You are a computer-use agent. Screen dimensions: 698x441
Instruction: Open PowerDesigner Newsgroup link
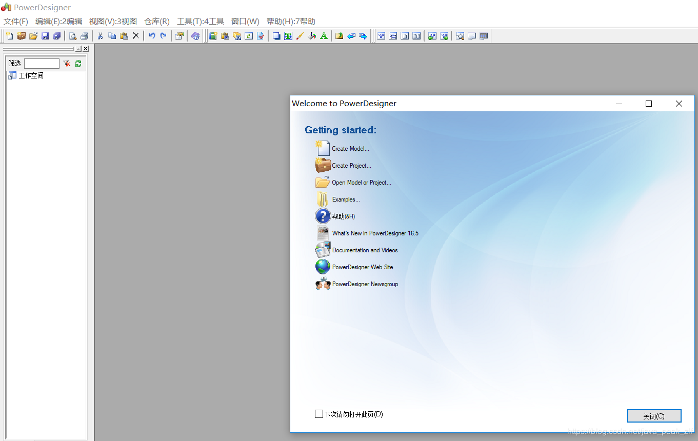365,284
